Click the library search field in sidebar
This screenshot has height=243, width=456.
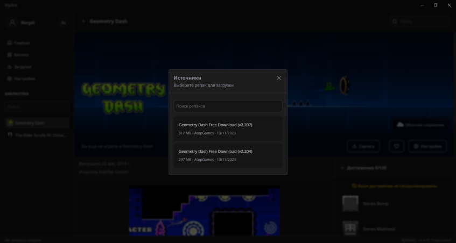pyautogui.click(x=37, y=106)
